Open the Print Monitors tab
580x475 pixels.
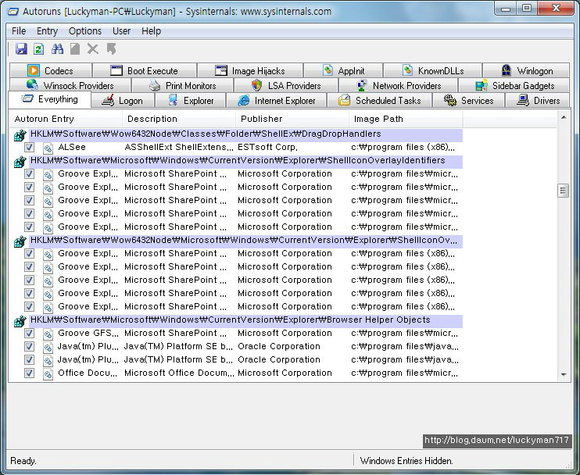(x=183, y=85)
